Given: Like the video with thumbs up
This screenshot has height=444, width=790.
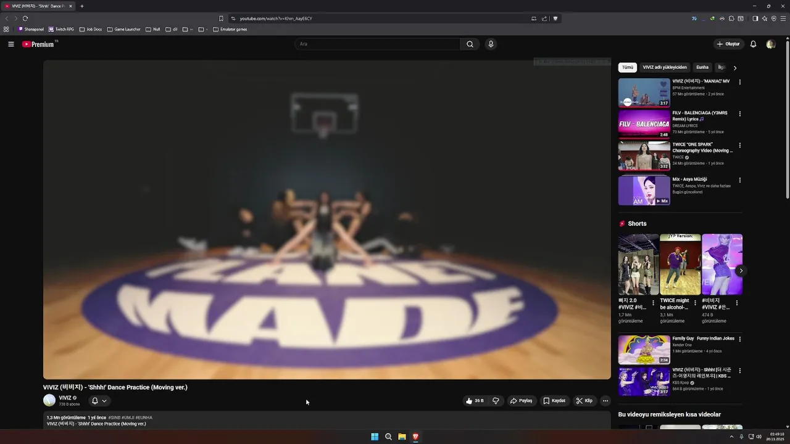Looking at the screenshot, I should [475, 401].
